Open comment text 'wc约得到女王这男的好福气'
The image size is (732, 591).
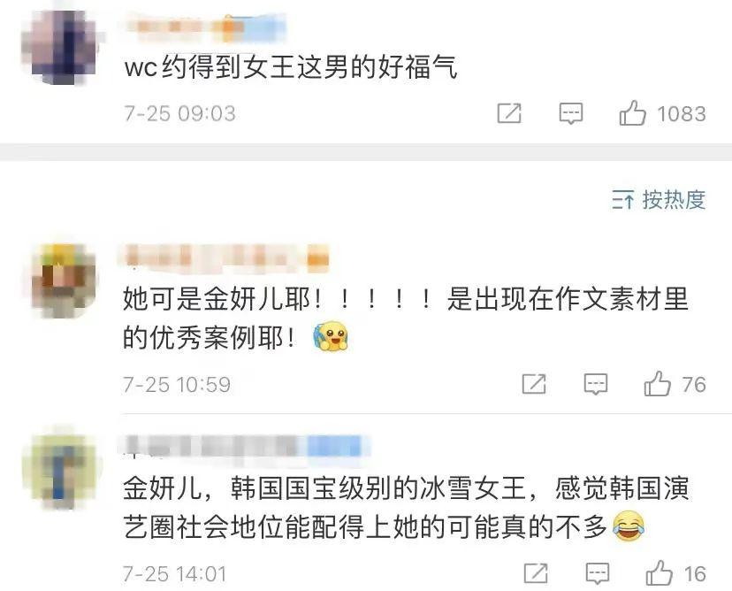(x=291, y=67)
